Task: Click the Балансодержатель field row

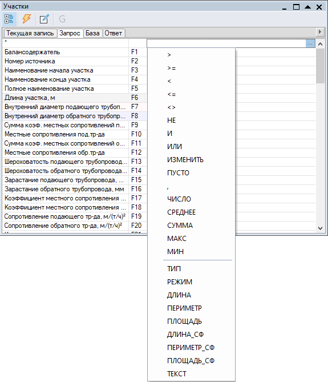Action: click(66, 52)
